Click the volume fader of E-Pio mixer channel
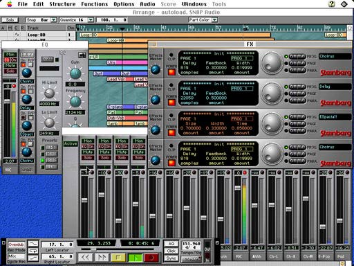This screenshot has width=354, height=266. click(323, 227)
